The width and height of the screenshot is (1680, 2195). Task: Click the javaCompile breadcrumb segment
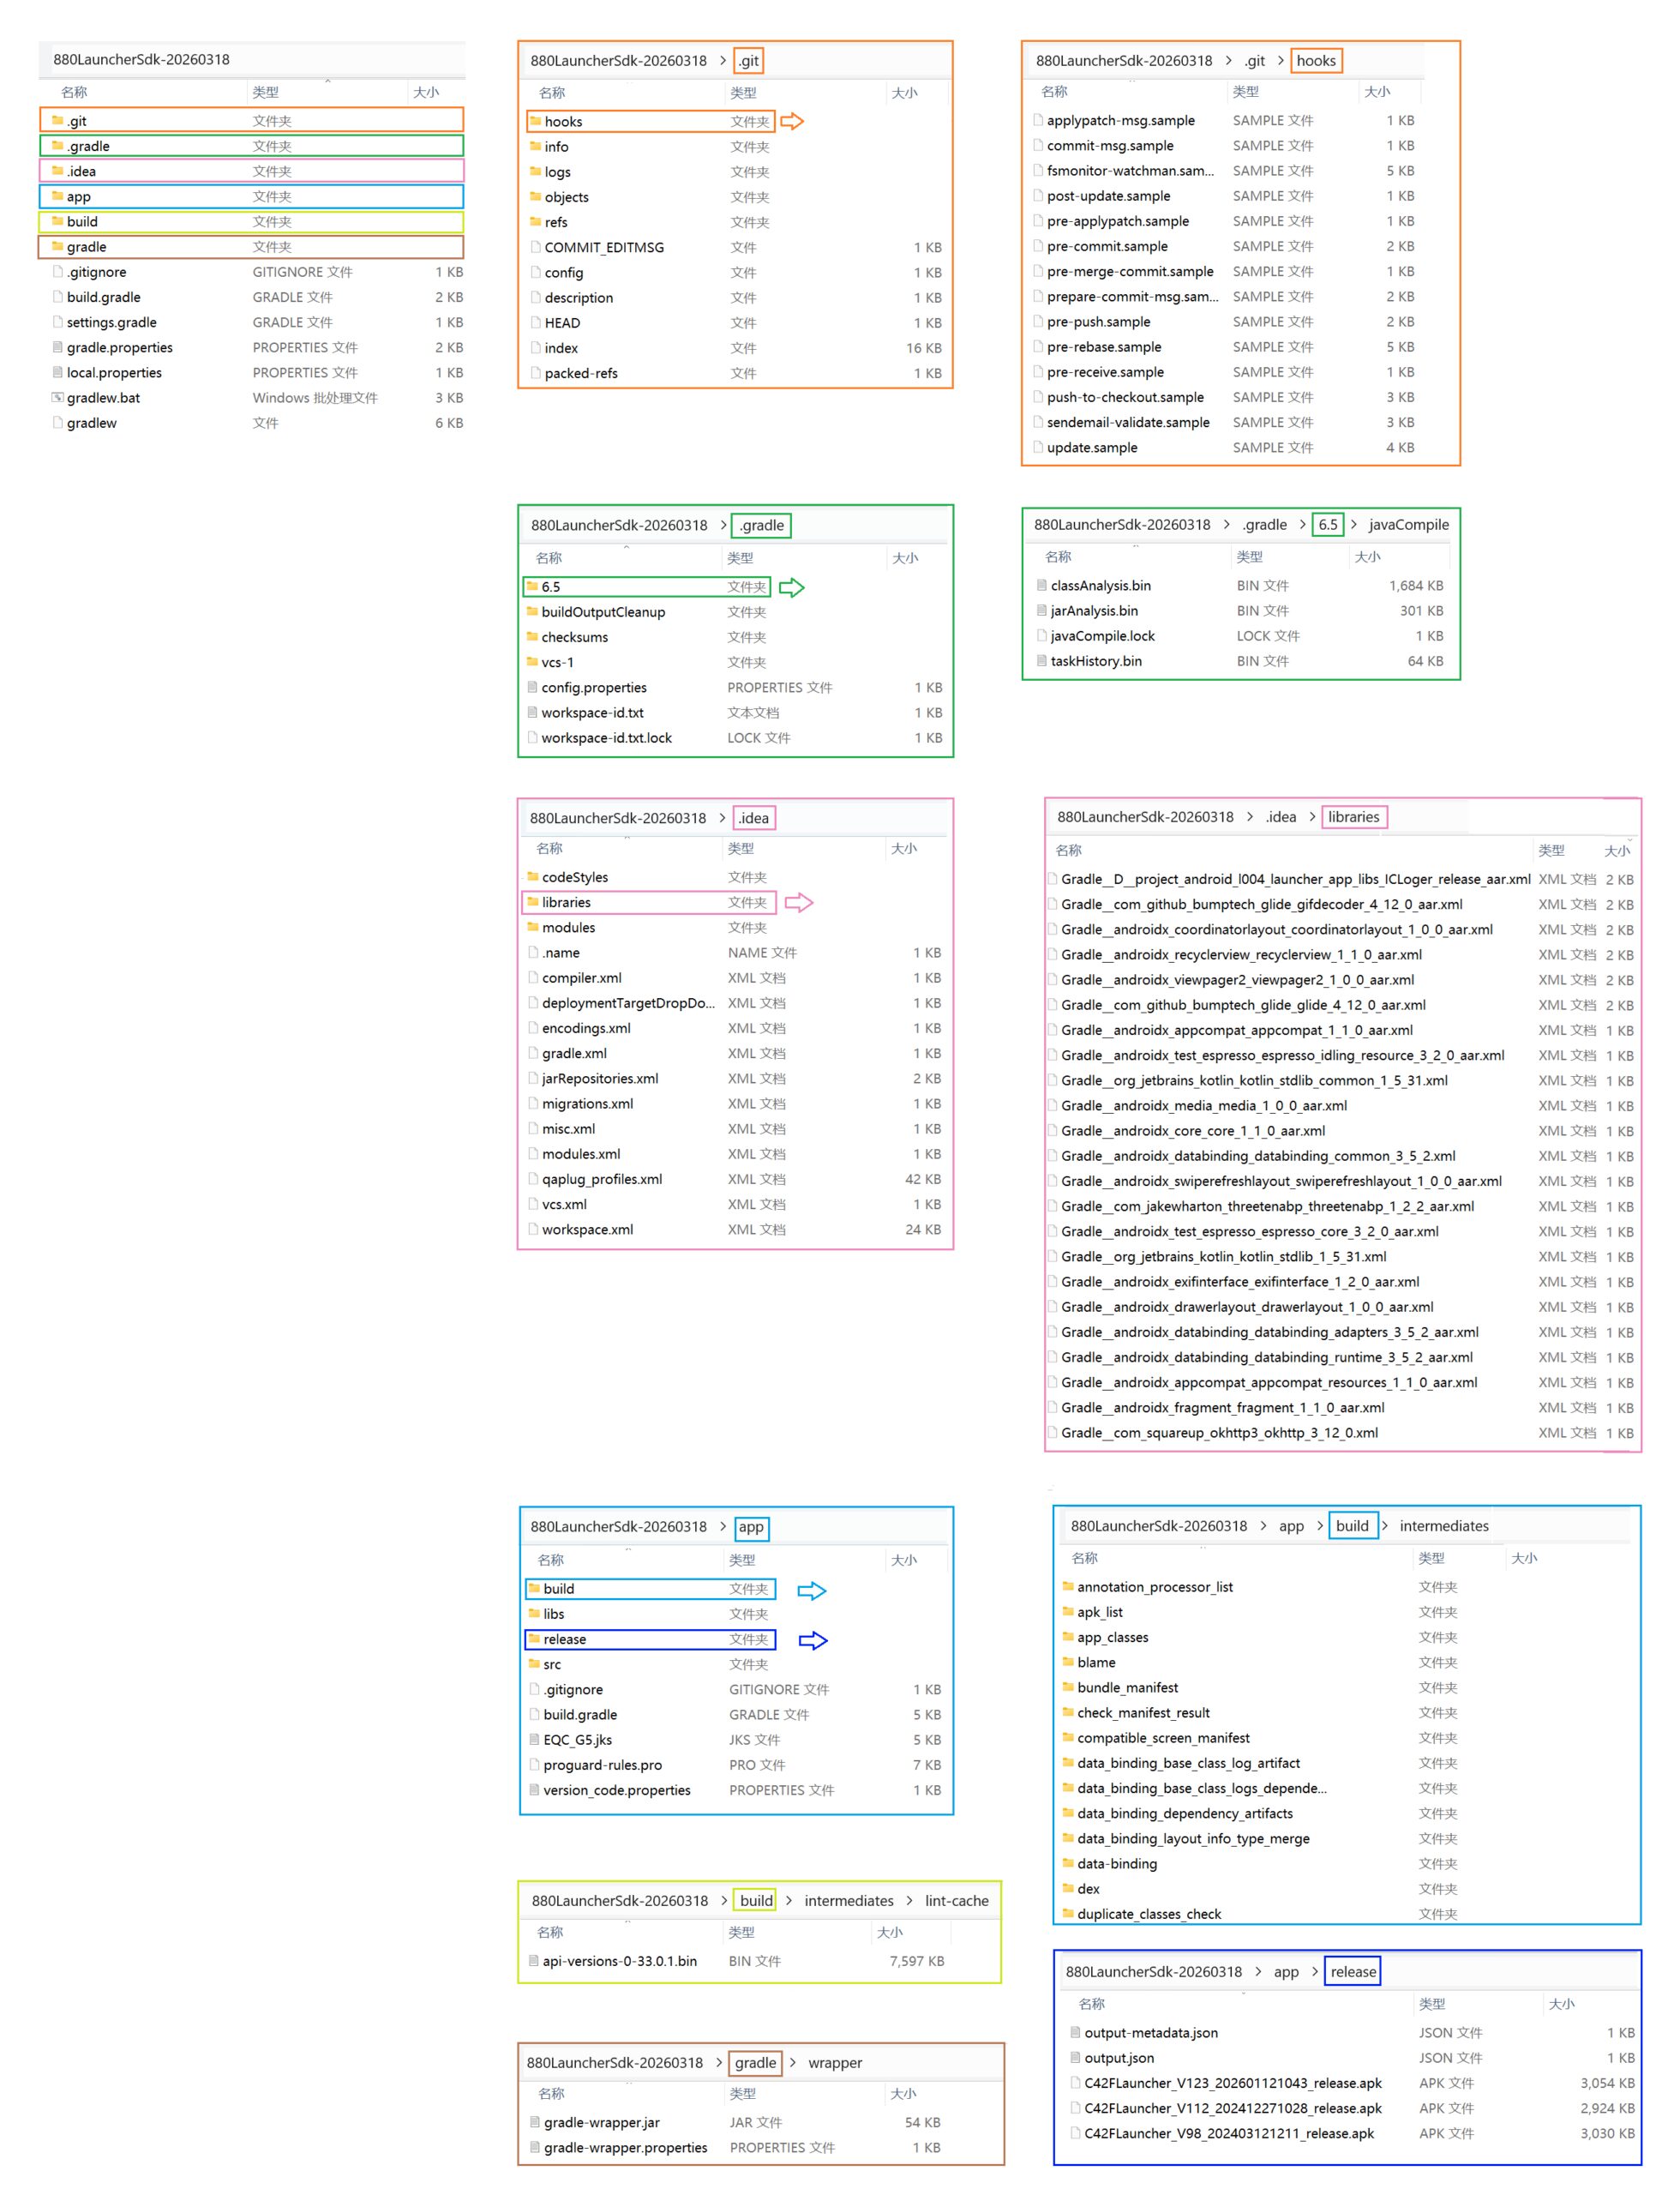(x=1408, y=524)
